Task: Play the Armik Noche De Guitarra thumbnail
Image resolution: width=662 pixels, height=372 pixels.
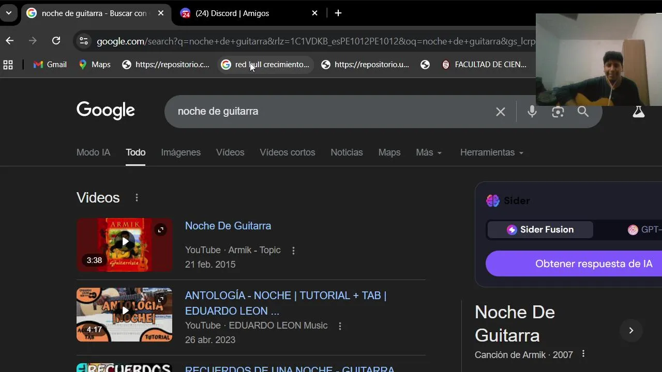Action: pos(124,244)
